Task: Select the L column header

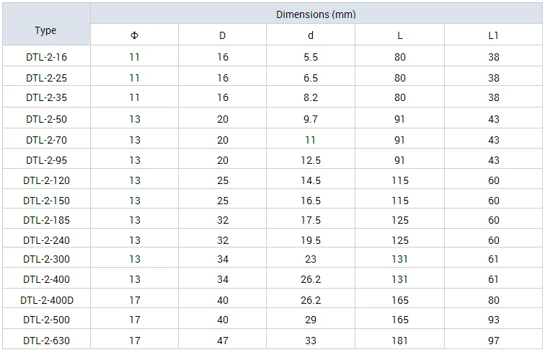Action: click(x=400, y=35)
